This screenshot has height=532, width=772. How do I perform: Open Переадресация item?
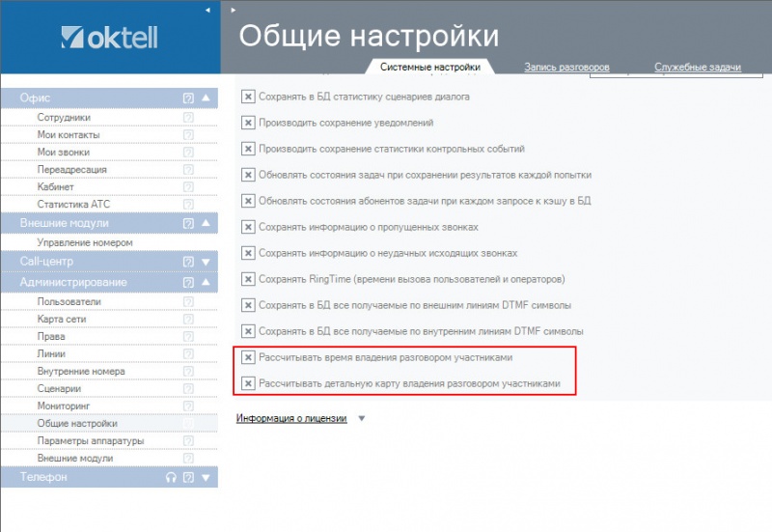click(71, 170)
